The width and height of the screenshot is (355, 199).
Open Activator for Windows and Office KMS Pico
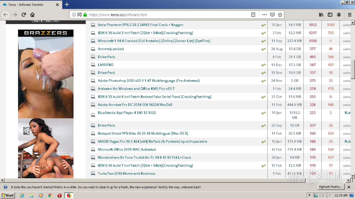136,89
